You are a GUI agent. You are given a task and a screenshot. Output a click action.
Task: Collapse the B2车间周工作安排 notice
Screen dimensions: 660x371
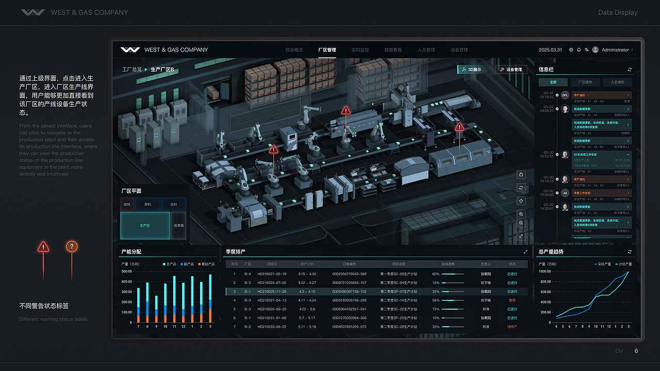[x=628, y=154]
